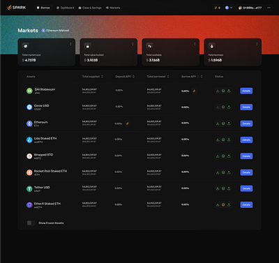The height and width of the screenshot is (263, 279).
Task: Click the first status icon in DAI Stablecoin row
Action: (218, 91)
